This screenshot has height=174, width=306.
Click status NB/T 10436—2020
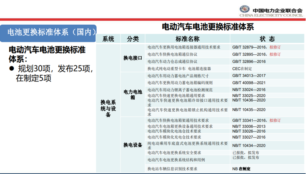249,100
